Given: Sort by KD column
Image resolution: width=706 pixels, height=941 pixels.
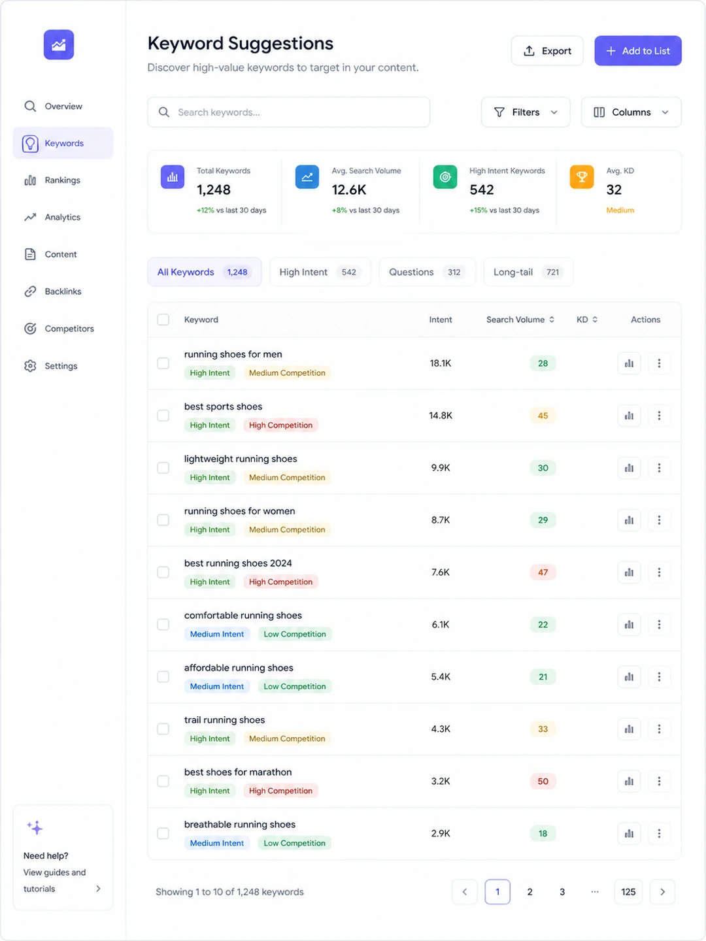Looking at the screenshot, I should [587, 320].
